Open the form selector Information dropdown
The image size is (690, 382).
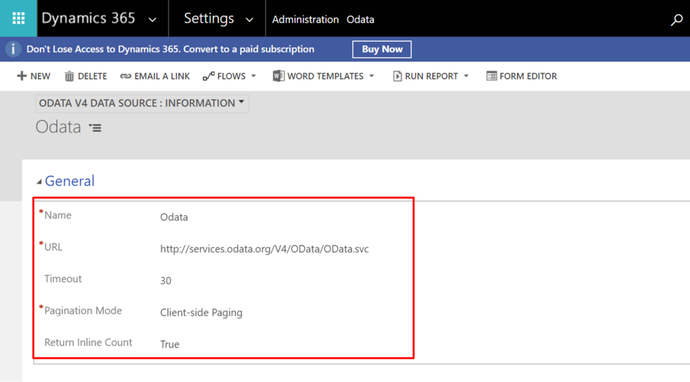click(142, 103)
